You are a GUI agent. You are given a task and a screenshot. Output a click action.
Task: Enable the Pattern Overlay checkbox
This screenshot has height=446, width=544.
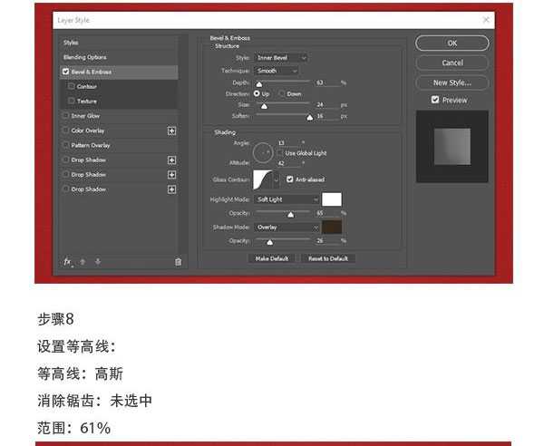click(x=65, y=145)
